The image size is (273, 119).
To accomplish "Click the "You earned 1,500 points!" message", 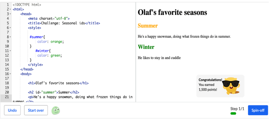I will click(208, 87).
